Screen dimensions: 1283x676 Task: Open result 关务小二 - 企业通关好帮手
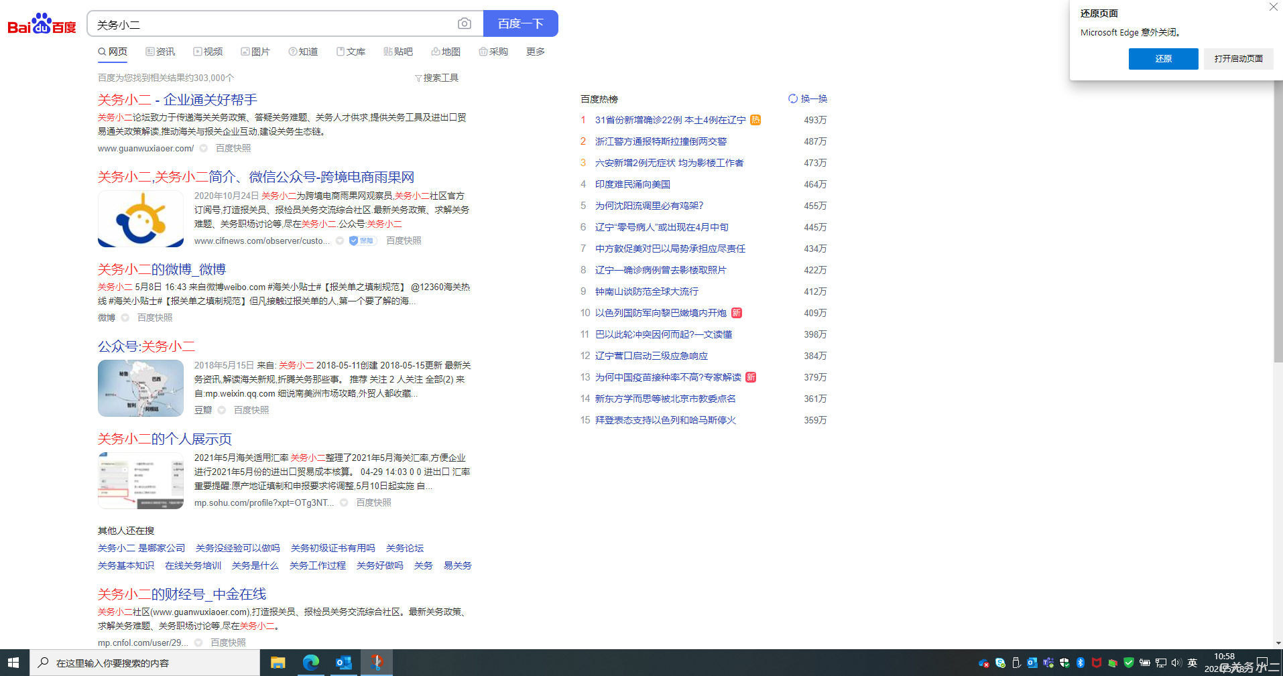178,100
